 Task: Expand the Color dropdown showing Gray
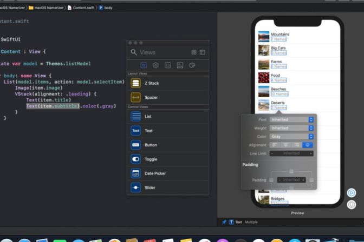point(291,137)
